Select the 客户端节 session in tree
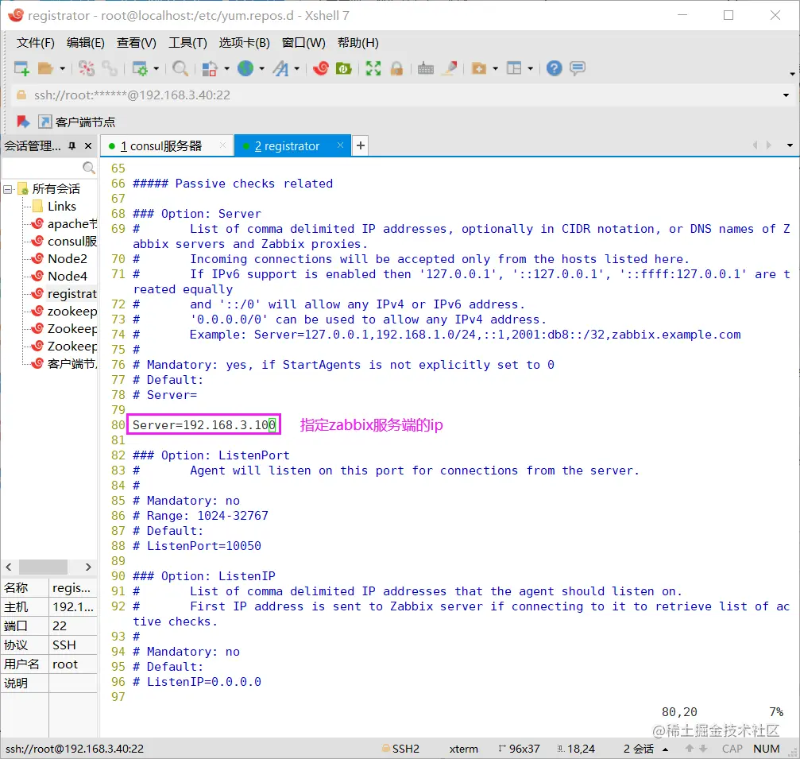Viewport: 800px width, 759px height. tap(64, 363)
